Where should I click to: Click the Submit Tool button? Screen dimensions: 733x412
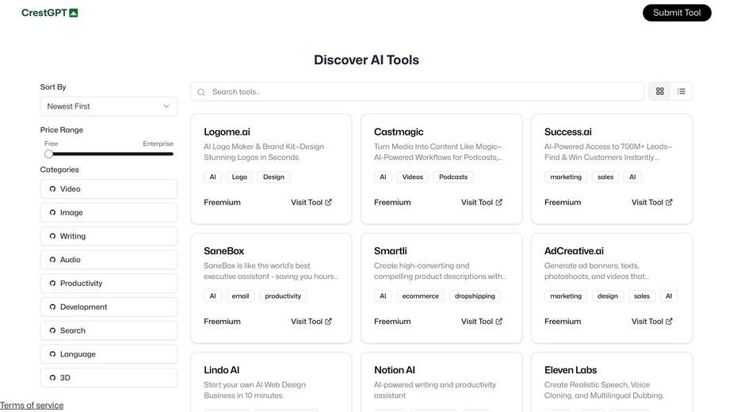coord(677,13)
